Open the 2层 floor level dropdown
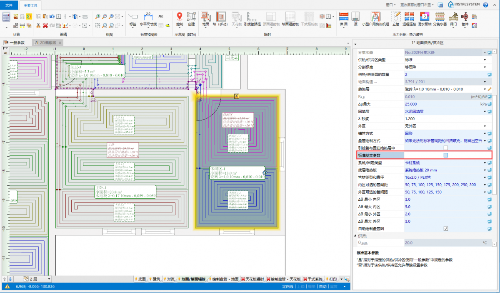Screen dimensions: 500x293 (49, 279)
